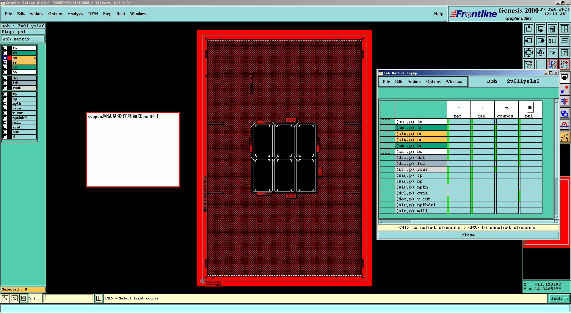Screen dimensions: 571x314
Task: Click the 1:2 scale icon
Action: tap(553, 53)
